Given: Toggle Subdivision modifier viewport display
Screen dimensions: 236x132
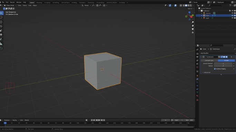Looking at the screenshot, I should [x=224, y=57].
